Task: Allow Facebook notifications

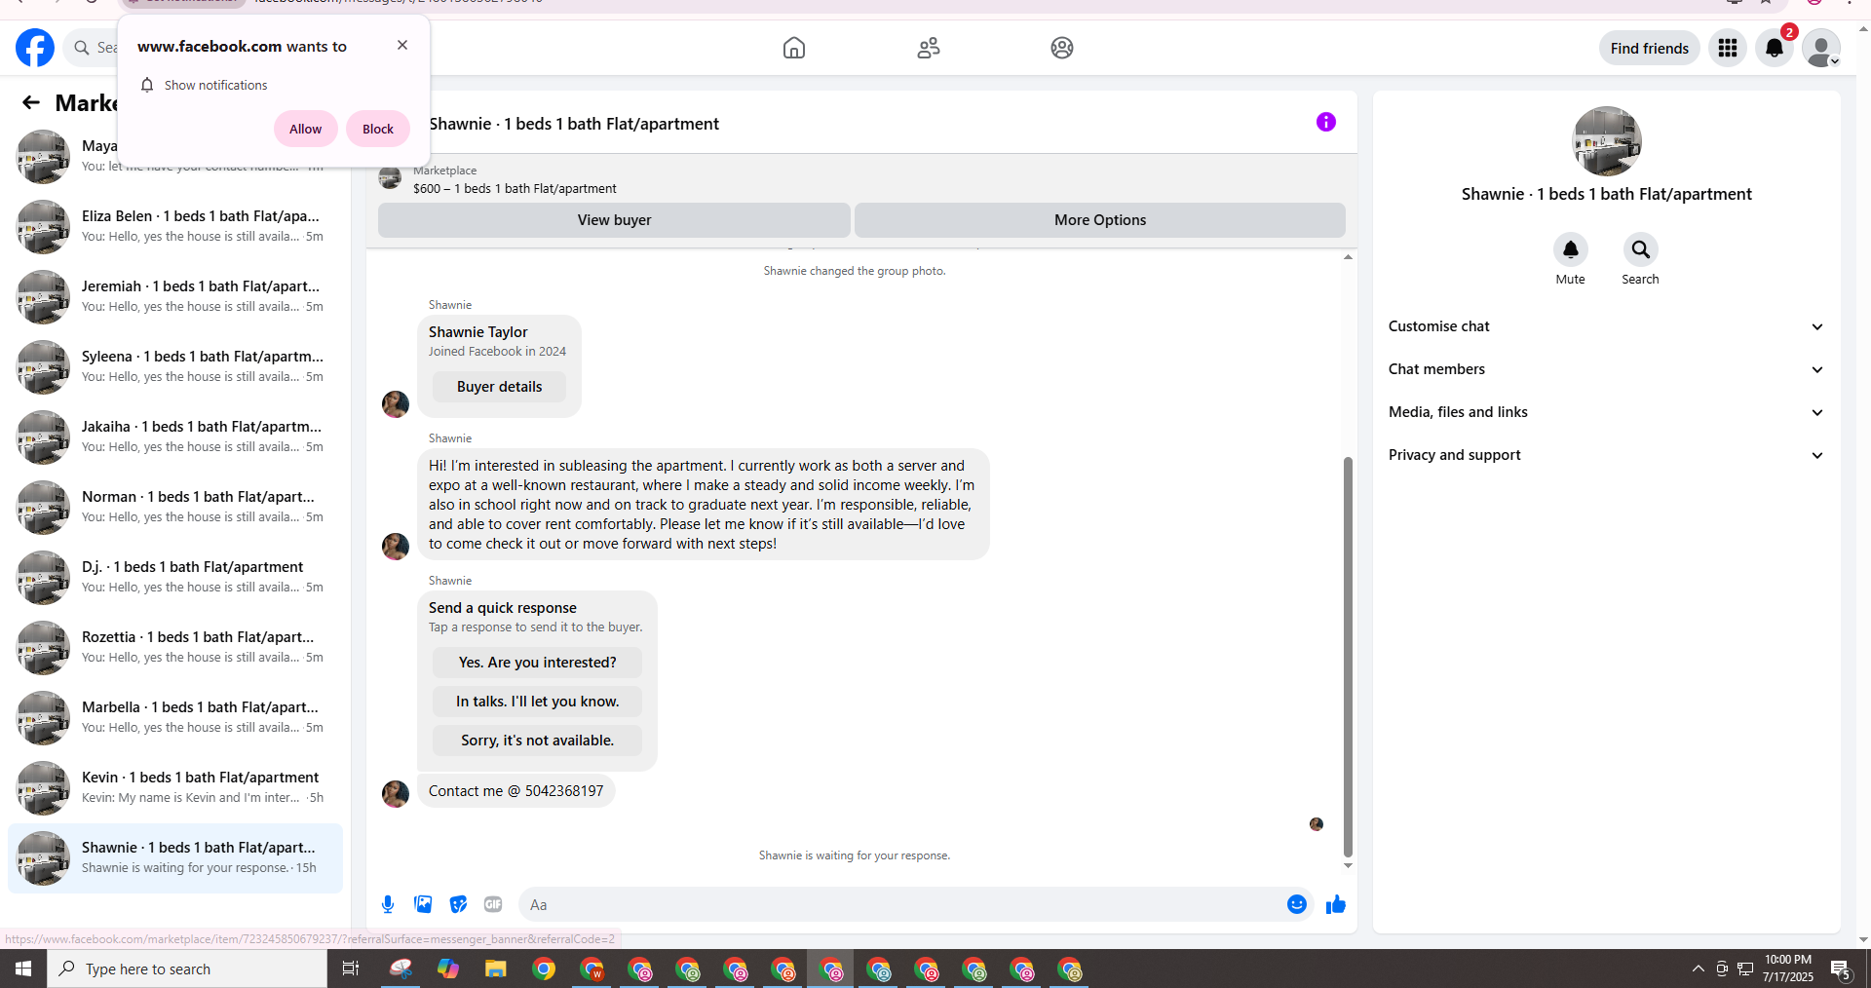Action: pyautogui.click(x=305, y=129)
